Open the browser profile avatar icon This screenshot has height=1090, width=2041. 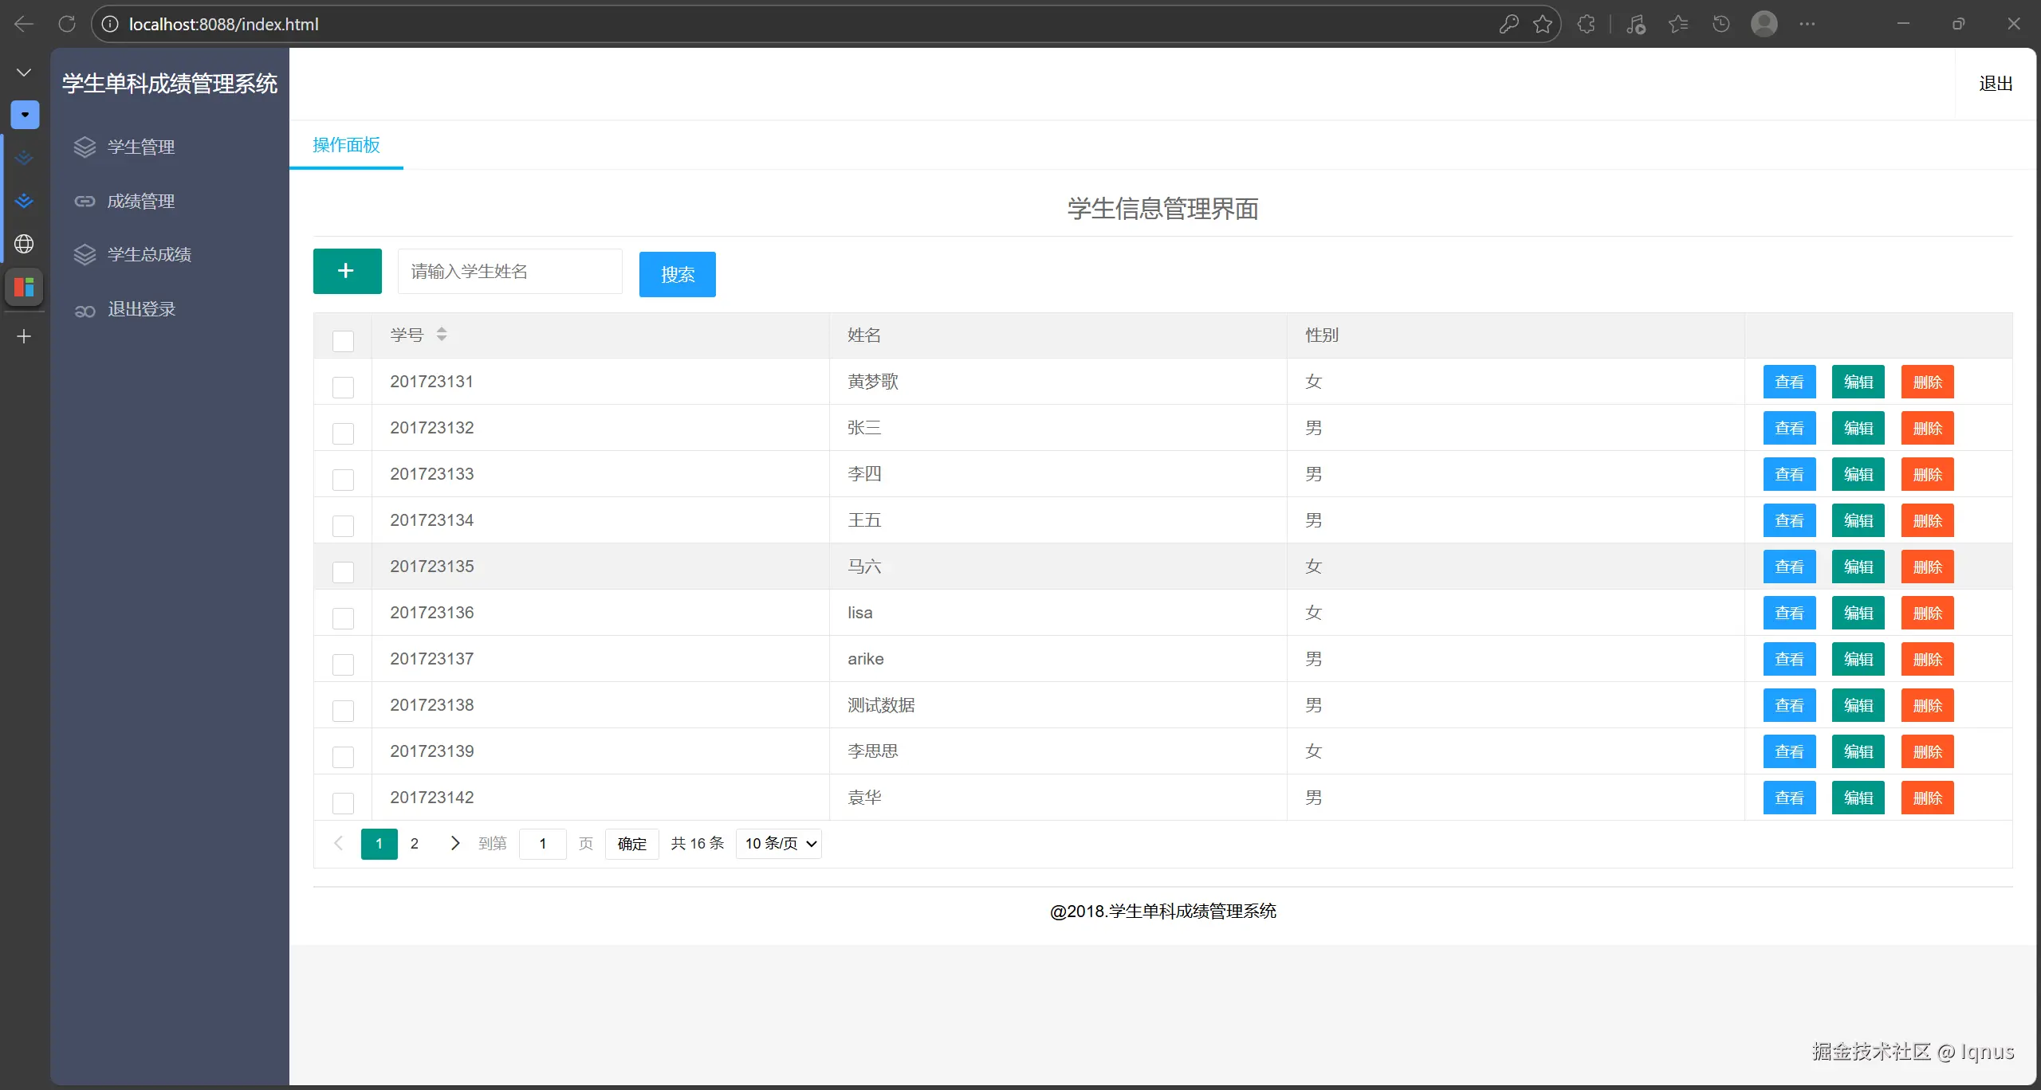tap(1764, 24)
